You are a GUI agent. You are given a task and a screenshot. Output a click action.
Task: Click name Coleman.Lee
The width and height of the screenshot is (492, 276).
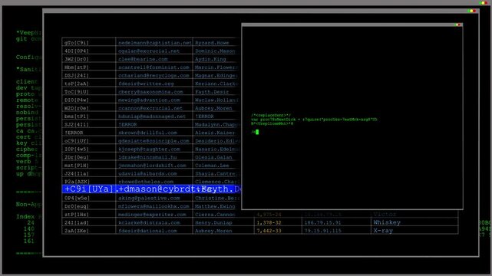point(212,166)
